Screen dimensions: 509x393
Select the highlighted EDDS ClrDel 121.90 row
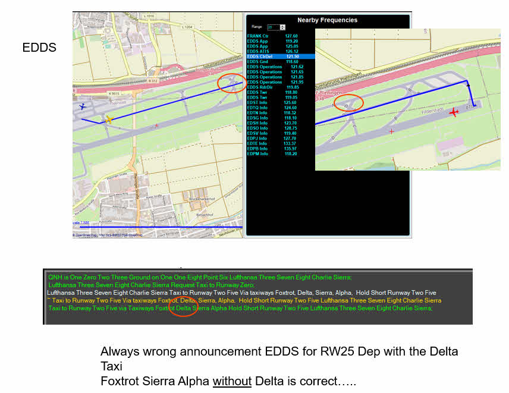[281, 56]
